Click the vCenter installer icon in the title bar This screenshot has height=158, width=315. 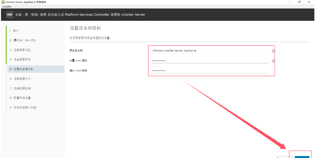(x=3, y=2)
